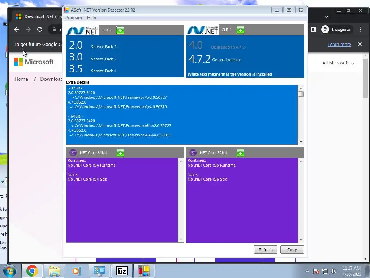
Task: Click network tray icon
Action: coord(325,271)
